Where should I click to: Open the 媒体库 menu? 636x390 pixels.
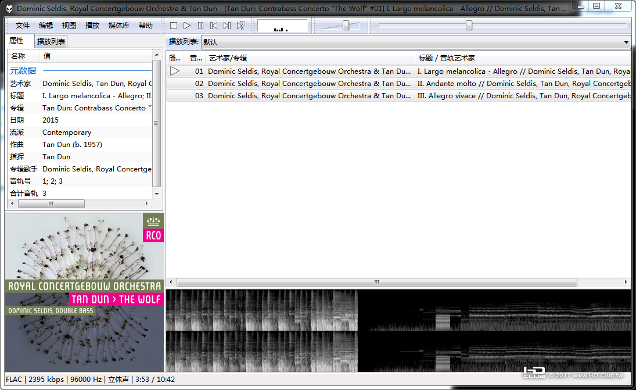click(x=119, y=26)
